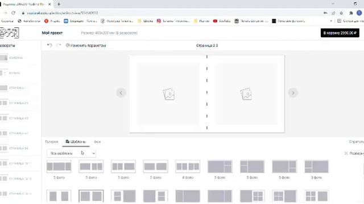Viewport: 364px width, 204px height.
Task: Open the YouTube bookmark
Action: click(x=222, y=21)
